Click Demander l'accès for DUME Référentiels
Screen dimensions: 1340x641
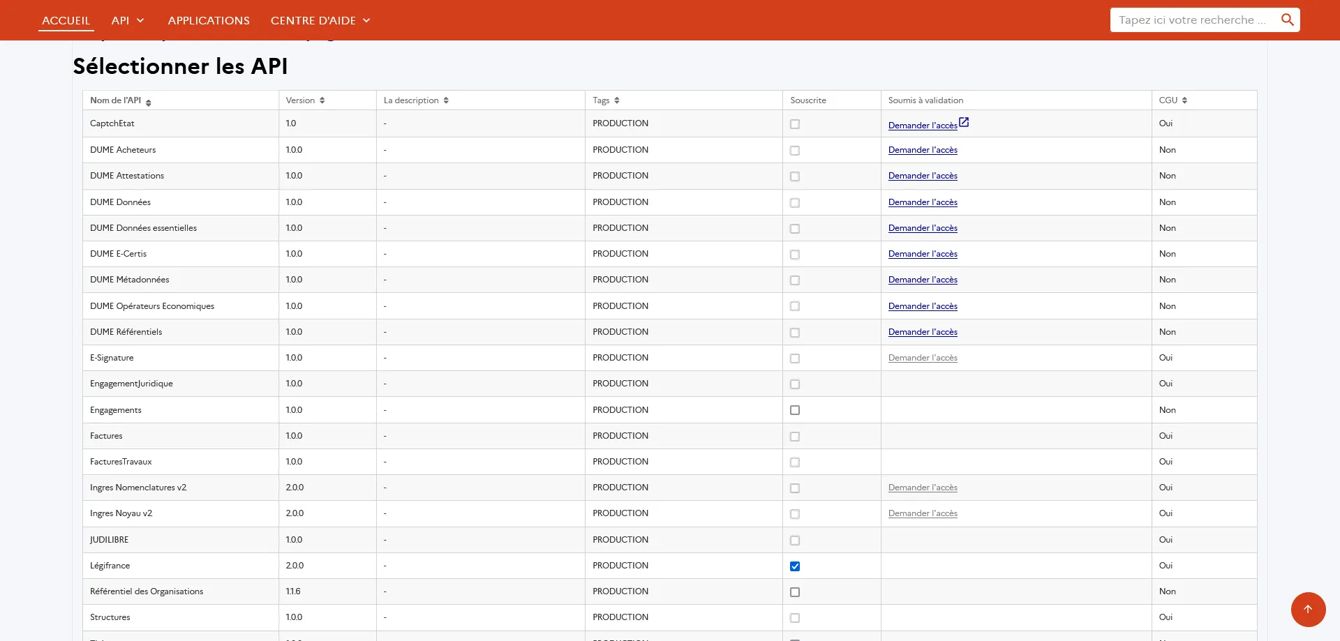point(923,332)
